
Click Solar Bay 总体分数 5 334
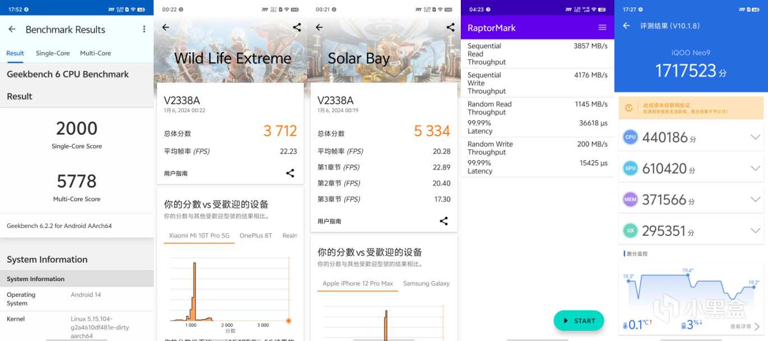tap(432, 131)
